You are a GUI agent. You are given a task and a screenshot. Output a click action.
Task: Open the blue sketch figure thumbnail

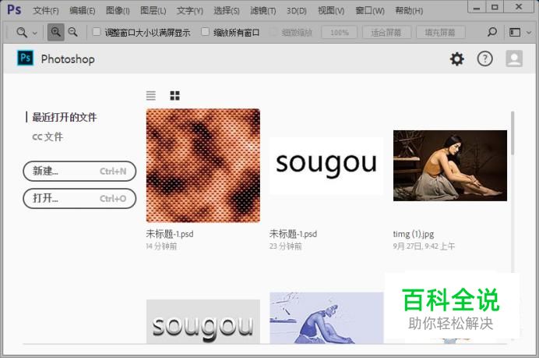(326, 318)
